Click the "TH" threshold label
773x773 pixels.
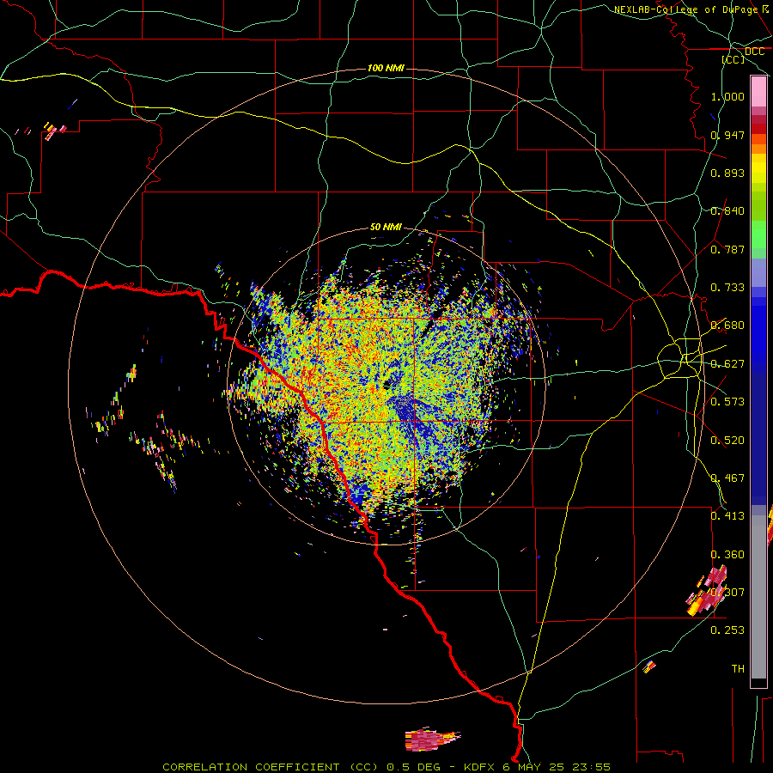[x=738, y=669]
